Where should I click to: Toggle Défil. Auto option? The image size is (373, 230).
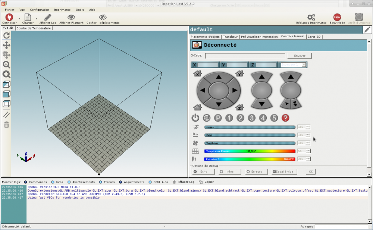coord(158,182)
